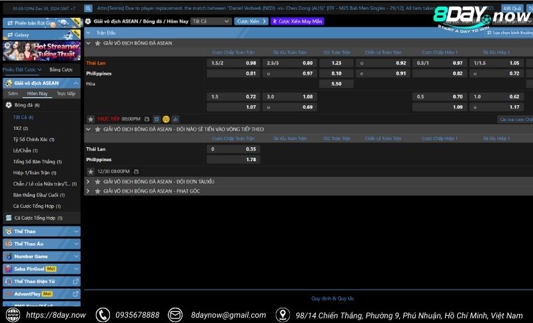Viewport: 533px width, 323px height.
Task: Click the jersey icon next to 12/30 08:00PM
Action: (137, 171)
